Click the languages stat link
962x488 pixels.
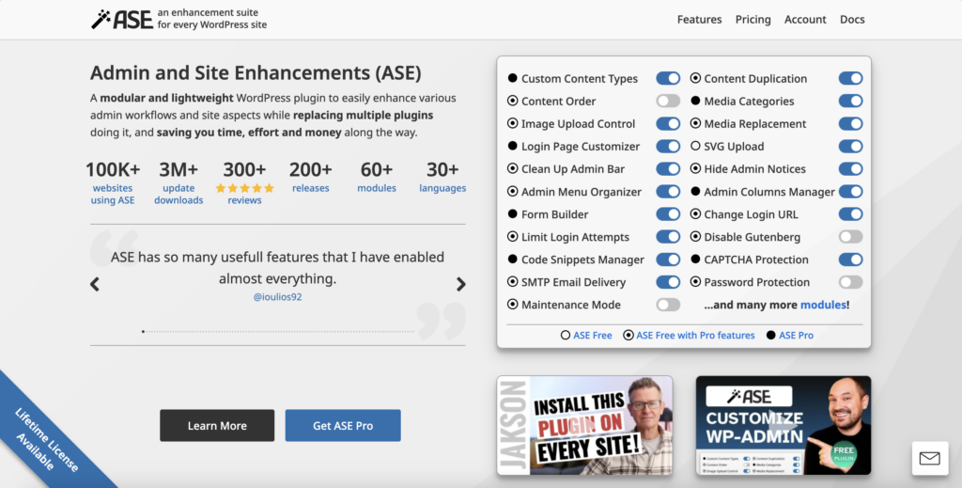(442, 188)
